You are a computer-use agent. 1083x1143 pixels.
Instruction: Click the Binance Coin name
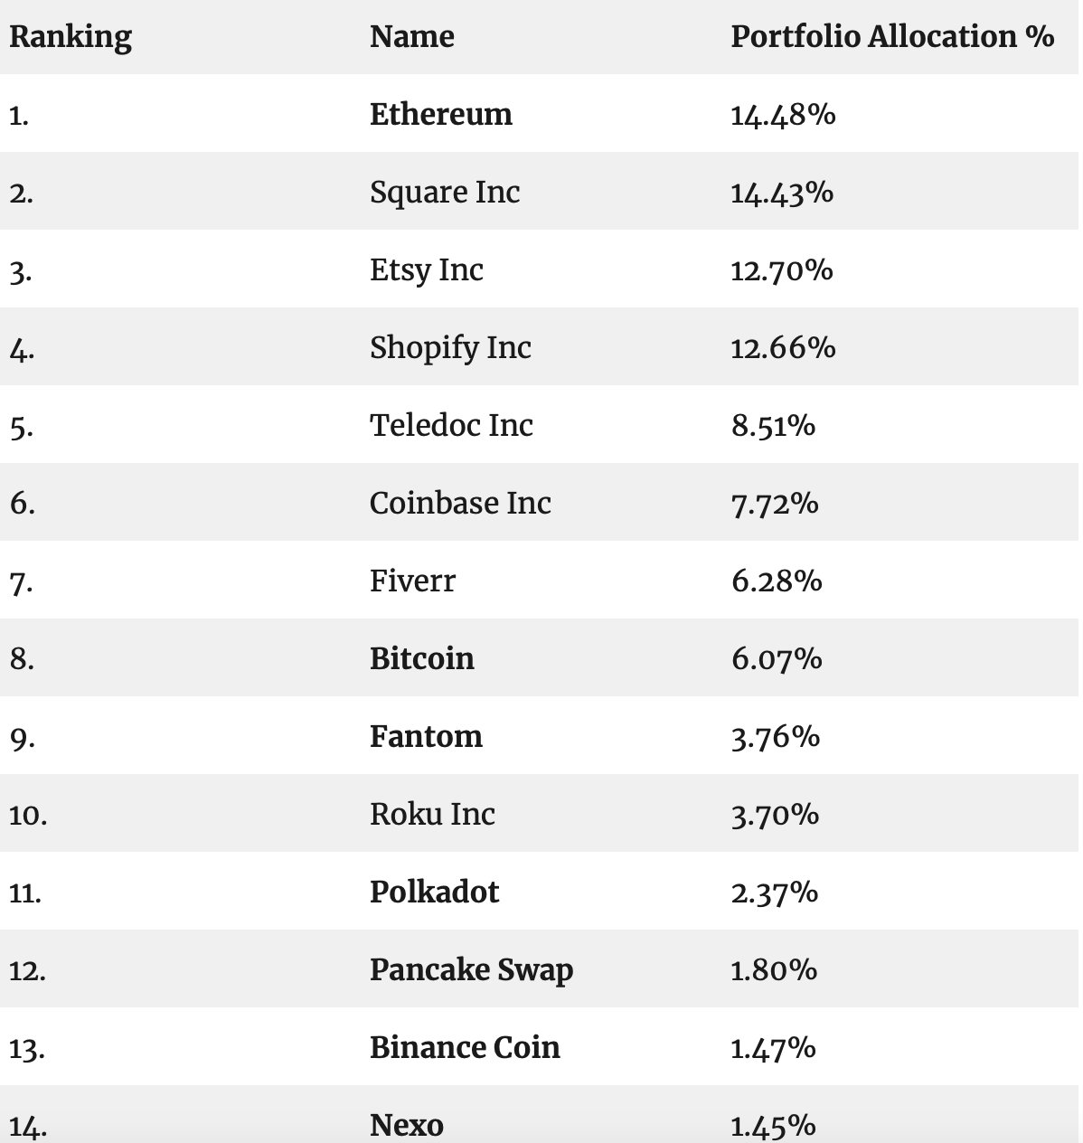click(465, 1047)
